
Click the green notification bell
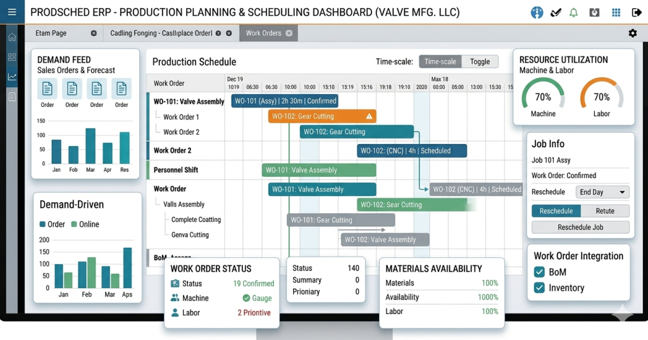pyautogui.click(x=574, y=12)
